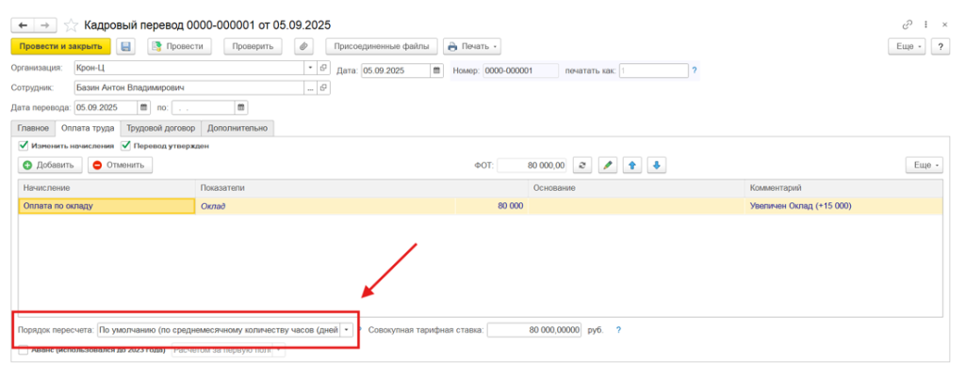
Task: Toggle the Перевод утвержден checkbox
Action: pos(125,146)
